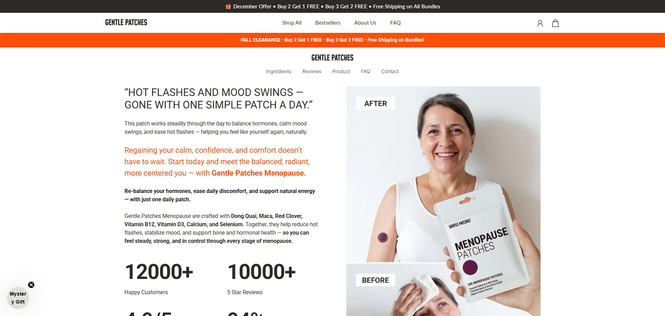
Task: Jump to Contact section
Action: pyautogui.click(x=390, y=71)
